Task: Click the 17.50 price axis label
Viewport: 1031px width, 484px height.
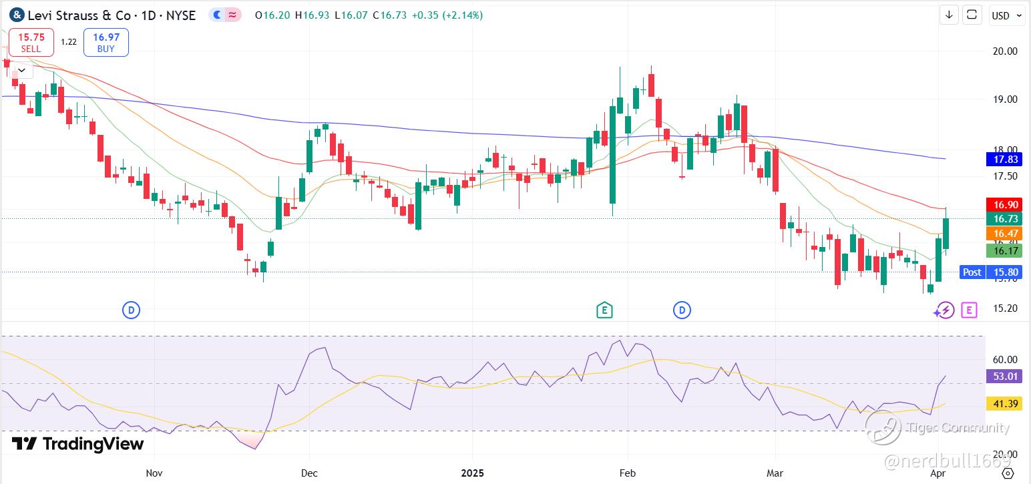Action: (1005, 176)
